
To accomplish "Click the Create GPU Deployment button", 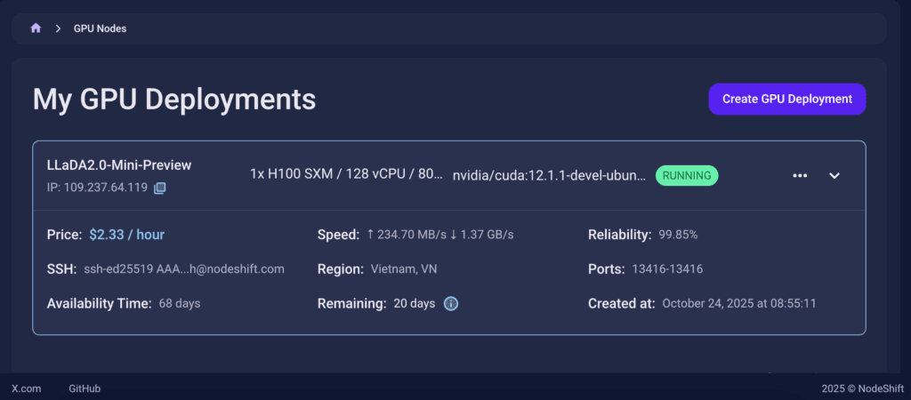I will [786, 100].
